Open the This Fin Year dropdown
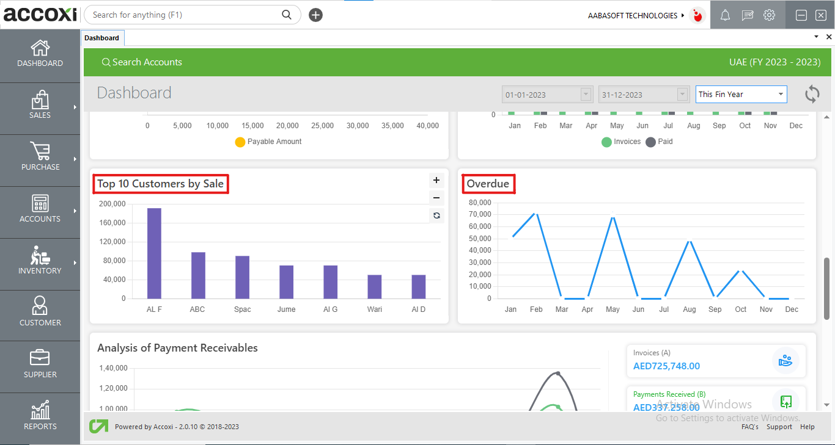 point(741,95)
